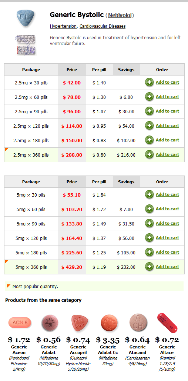The height and width of the screenshot is (381, 188).
Task: Open the Nebivolol link
Action: click(x=120, y=15)
